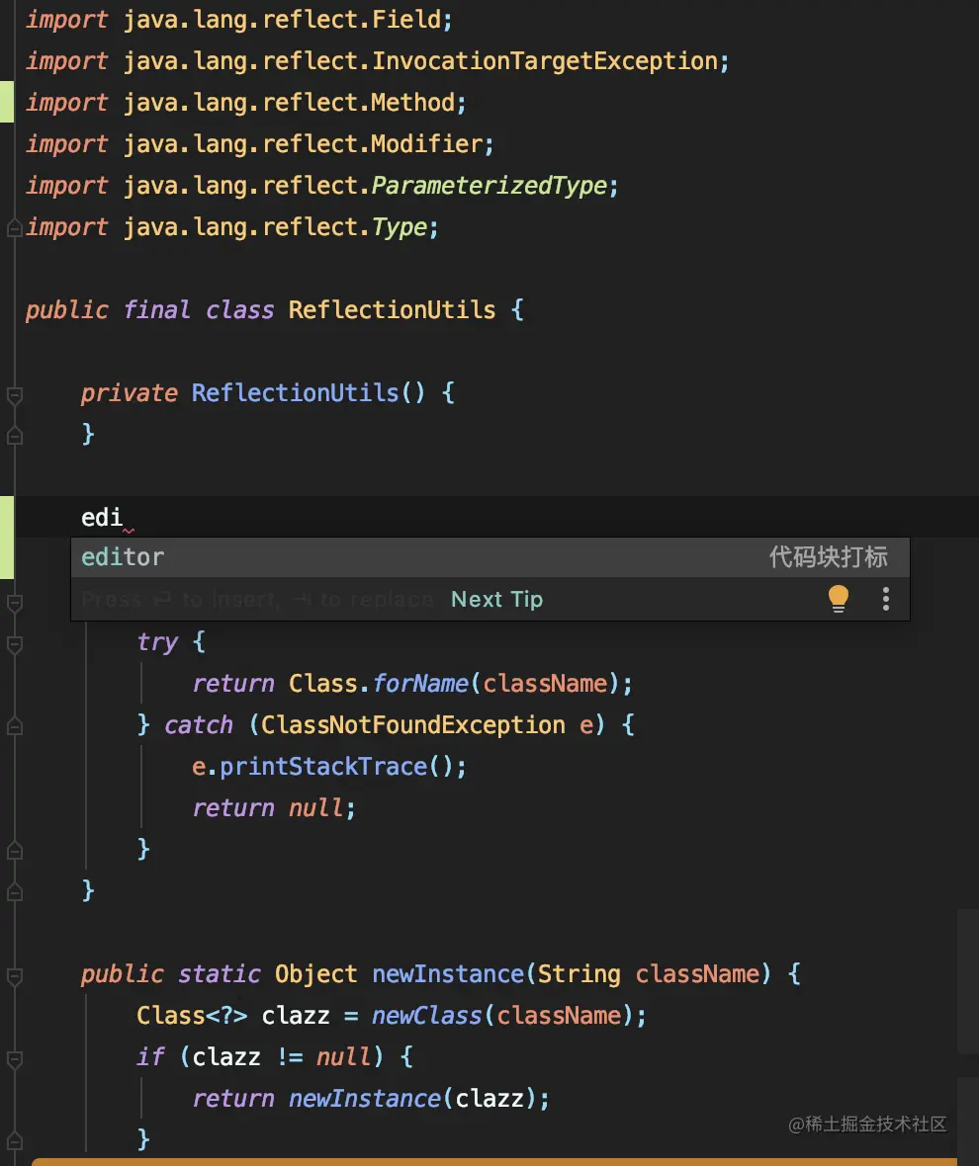Viewport: 979px width, 1166px height.
Task: Click the Next Tip link
Action: [497, 600]
